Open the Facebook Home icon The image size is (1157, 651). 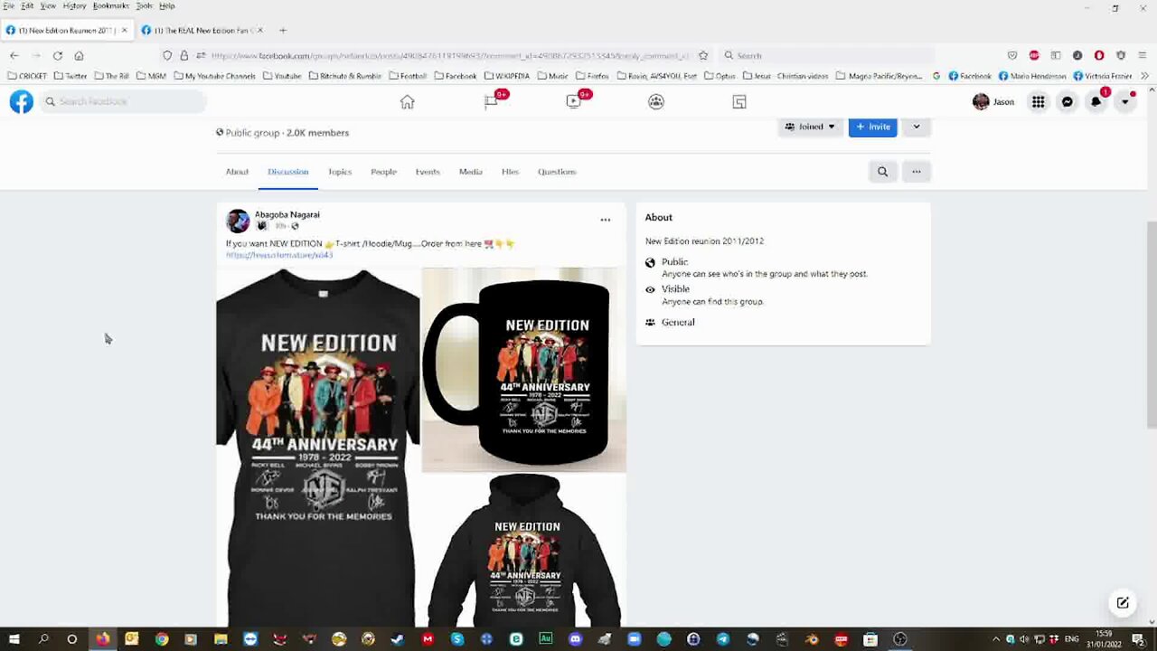tap(408, 102)
